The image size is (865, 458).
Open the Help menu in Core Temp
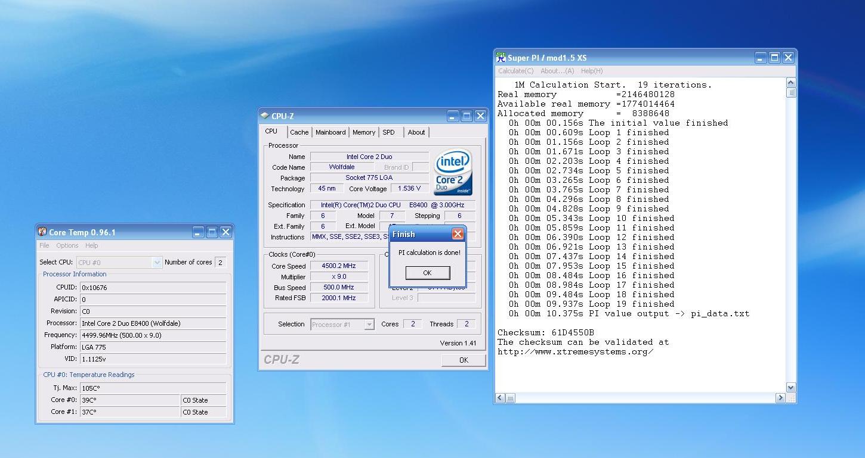click(91, 245)
